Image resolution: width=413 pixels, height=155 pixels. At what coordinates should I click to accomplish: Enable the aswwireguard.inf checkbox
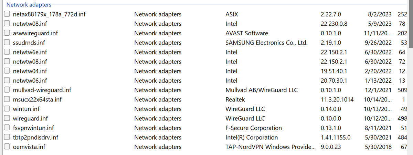(x=7, y=33)
